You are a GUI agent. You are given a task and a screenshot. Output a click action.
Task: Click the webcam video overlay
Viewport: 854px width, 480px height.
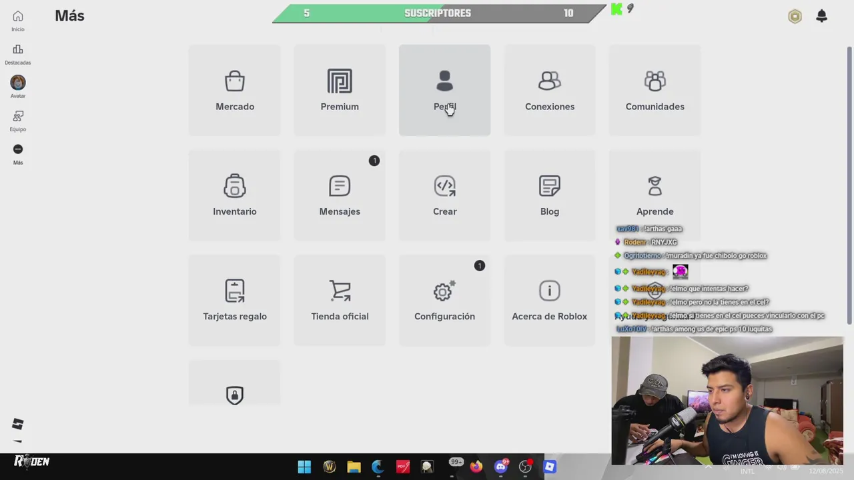tap(727, 400)
